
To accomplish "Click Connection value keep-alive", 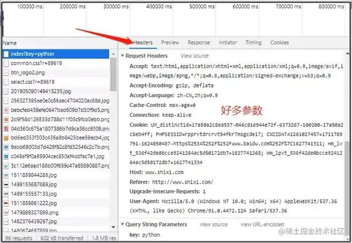I will click(177, 115).
